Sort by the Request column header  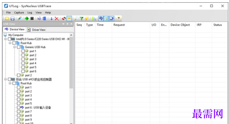[131, 25]
